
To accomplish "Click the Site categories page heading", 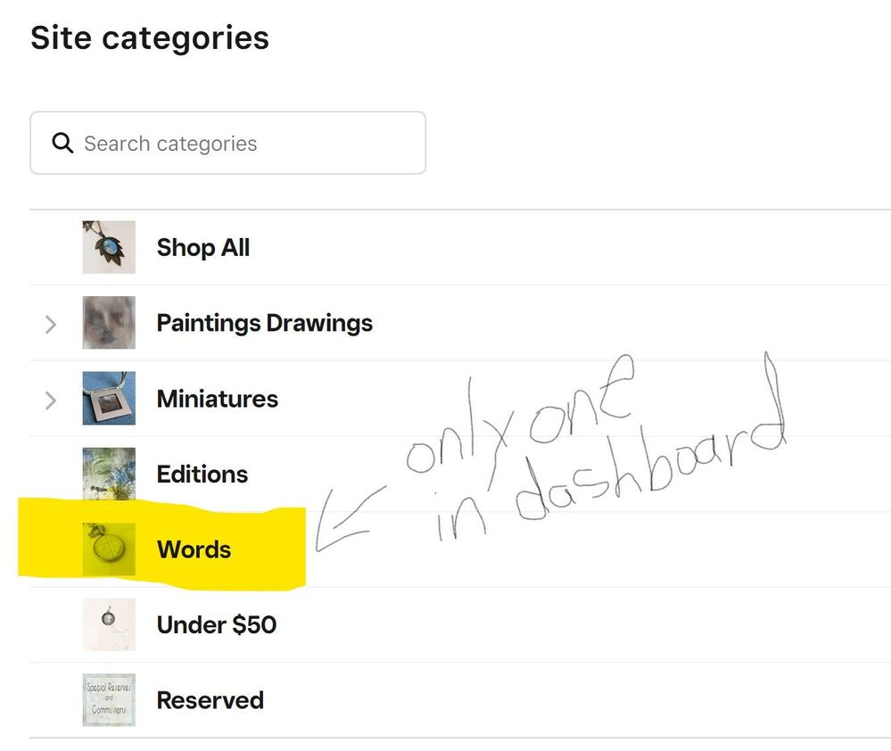I will click(150, 37).
